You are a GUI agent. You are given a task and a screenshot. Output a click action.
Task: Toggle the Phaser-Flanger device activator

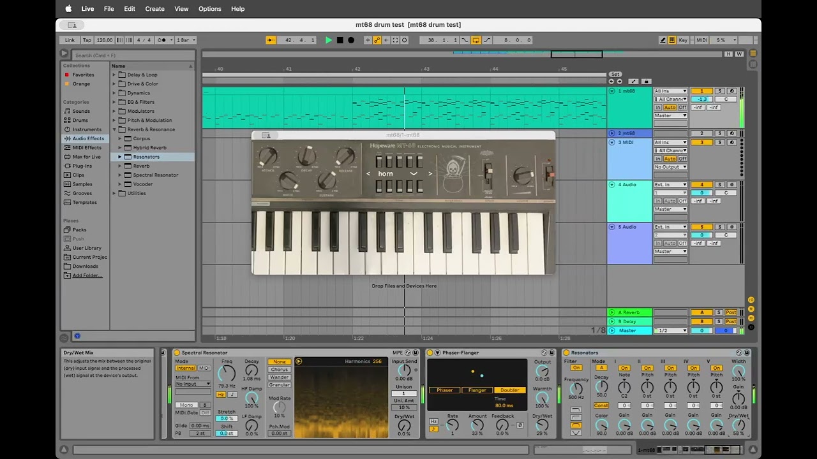click(430, 353)
